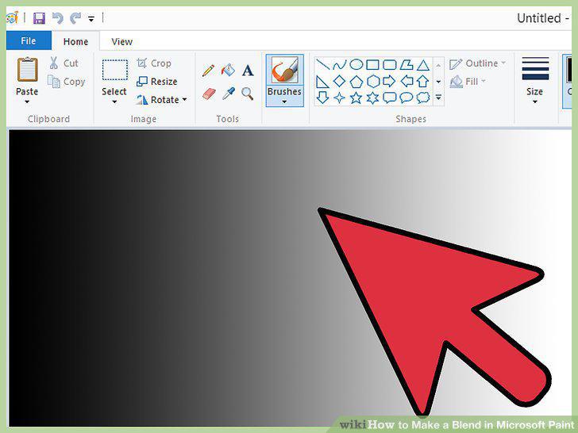Select the Pentagon shape
This screenshot has width=578, height=433.
[356, 82]
